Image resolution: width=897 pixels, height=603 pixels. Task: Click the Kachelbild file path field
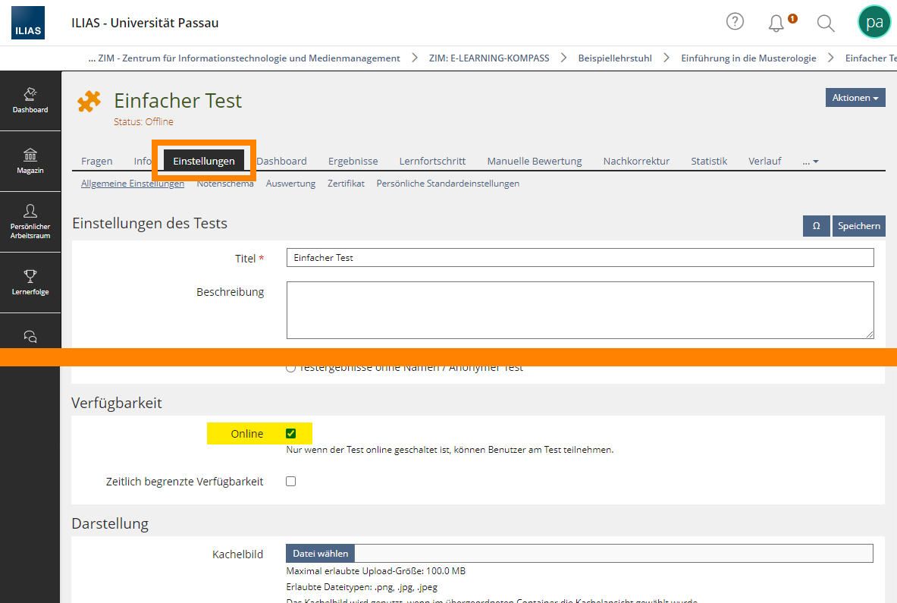click(614, 553)
